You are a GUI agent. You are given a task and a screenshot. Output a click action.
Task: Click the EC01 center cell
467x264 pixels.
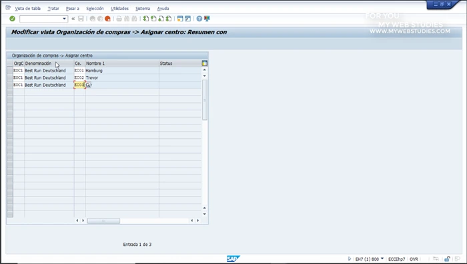click(x=79, y=71)
